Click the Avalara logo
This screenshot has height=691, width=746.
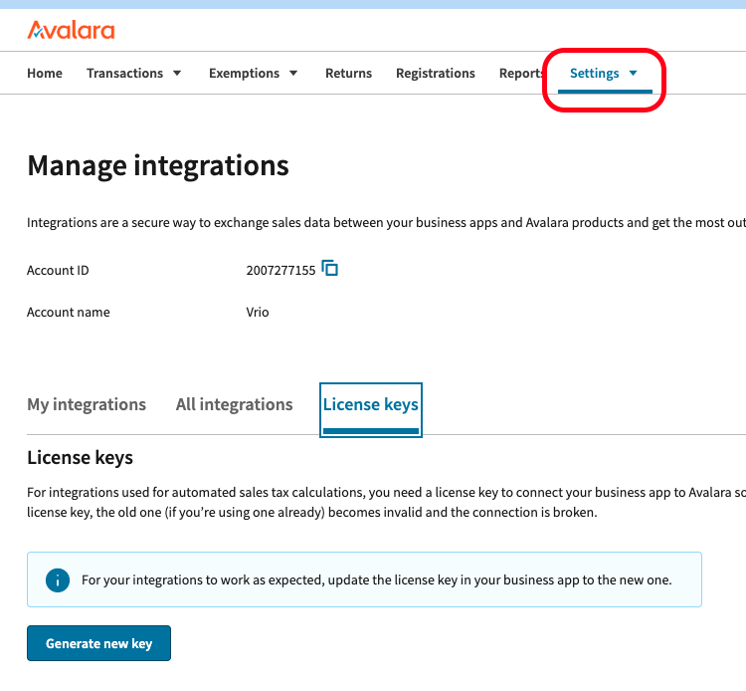71,30
